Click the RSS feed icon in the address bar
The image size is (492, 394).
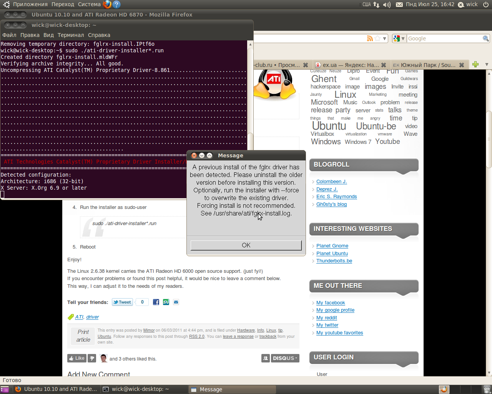click(370, 38)
